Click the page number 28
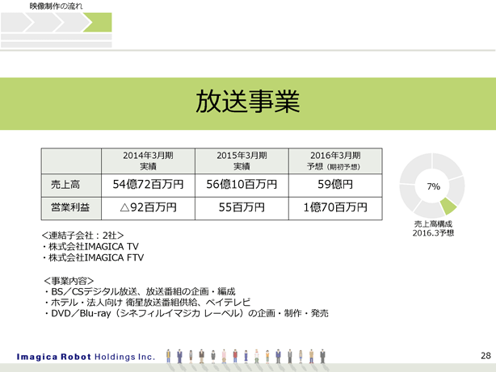The image size is (496, 372). [x=485, y=356]
